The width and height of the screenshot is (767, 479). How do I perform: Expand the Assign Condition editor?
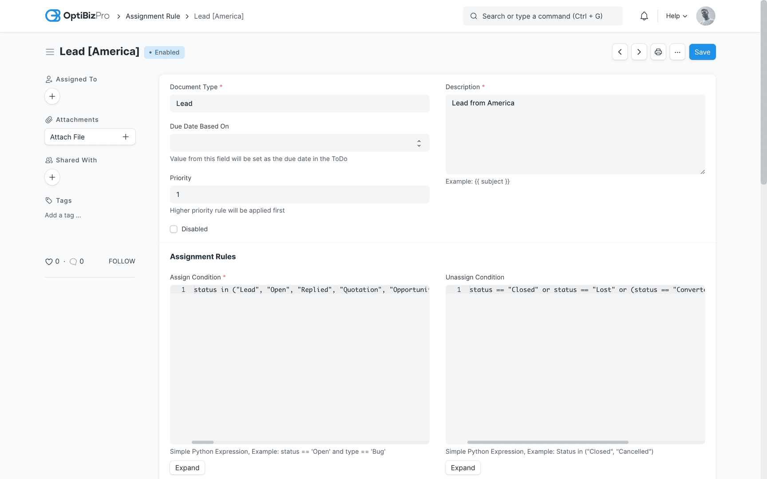(187, 467)
